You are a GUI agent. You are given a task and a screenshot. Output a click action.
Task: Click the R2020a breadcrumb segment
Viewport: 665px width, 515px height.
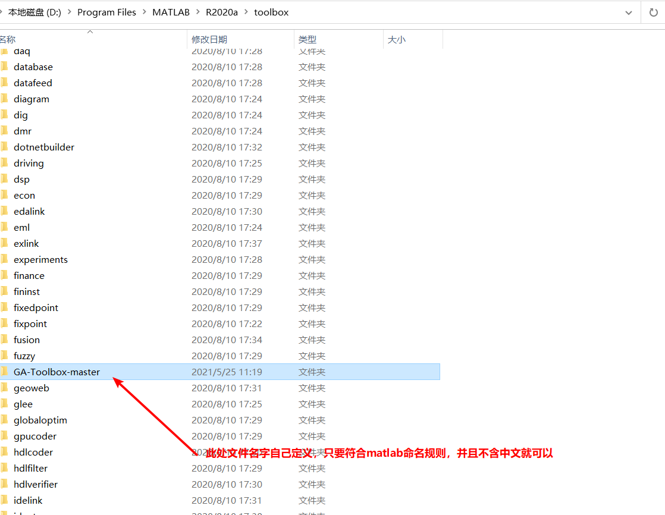(222, 12)
